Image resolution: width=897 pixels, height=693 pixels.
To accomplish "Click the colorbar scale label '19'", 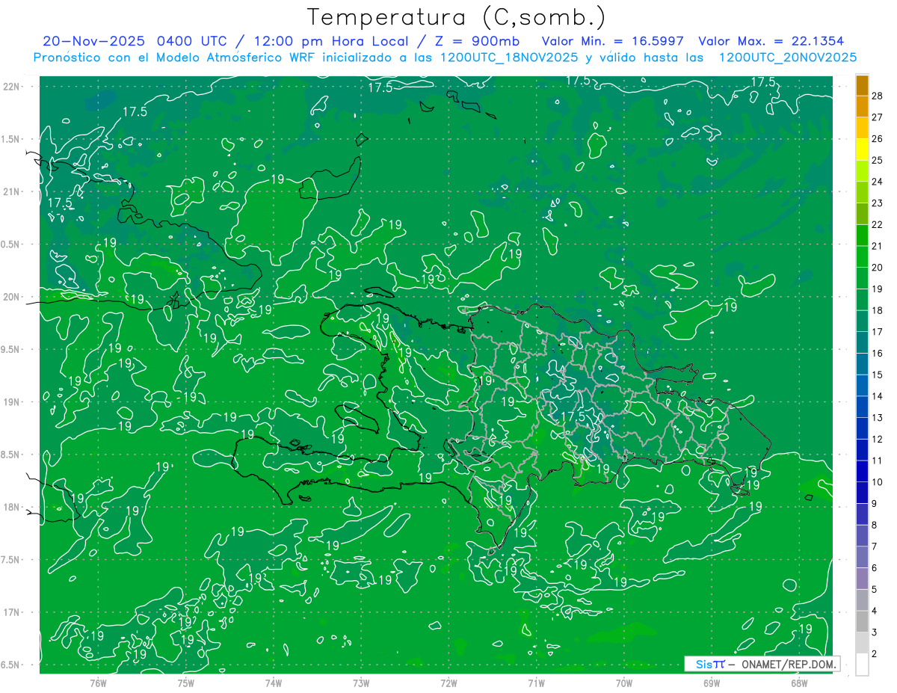I will [x=878, y=289].
